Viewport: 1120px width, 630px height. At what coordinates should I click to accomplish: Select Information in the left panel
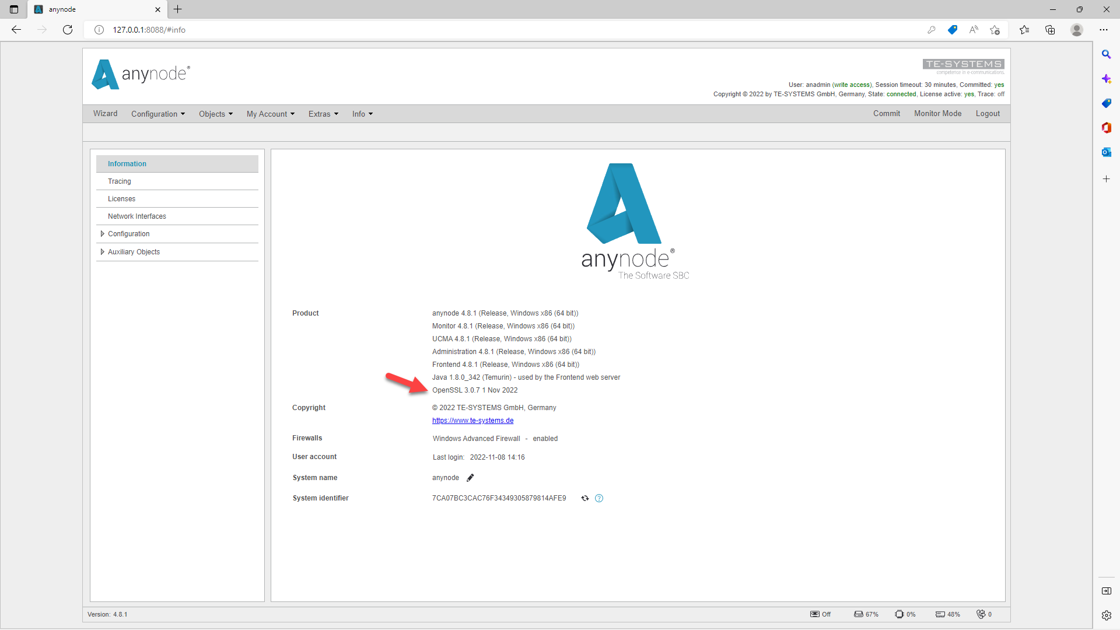(177, 164)
